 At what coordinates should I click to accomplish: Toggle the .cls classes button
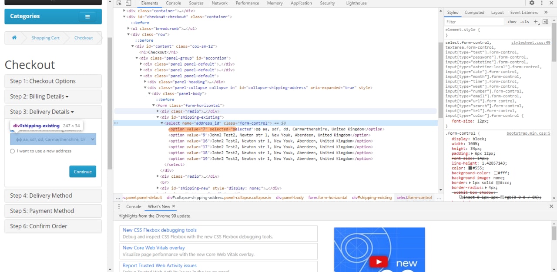coord(525,22)
